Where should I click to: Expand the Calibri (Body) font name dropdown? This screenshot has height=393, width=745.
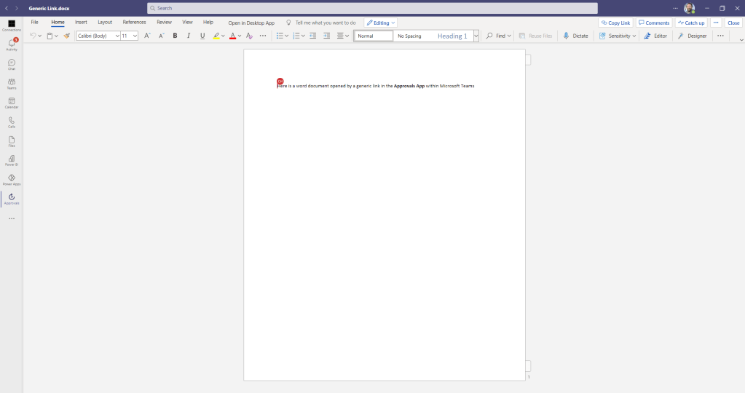(117, 36)
